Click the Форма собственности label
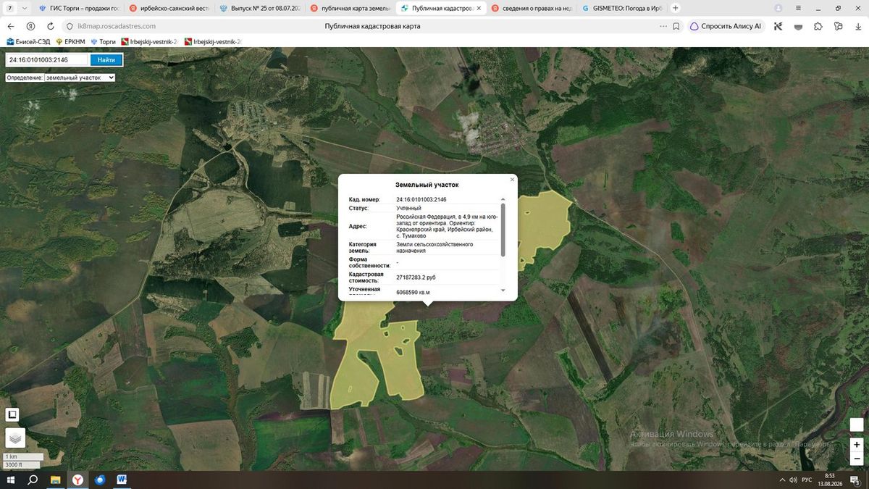Screen dimensions: 869x489 (x=369, y=262)
